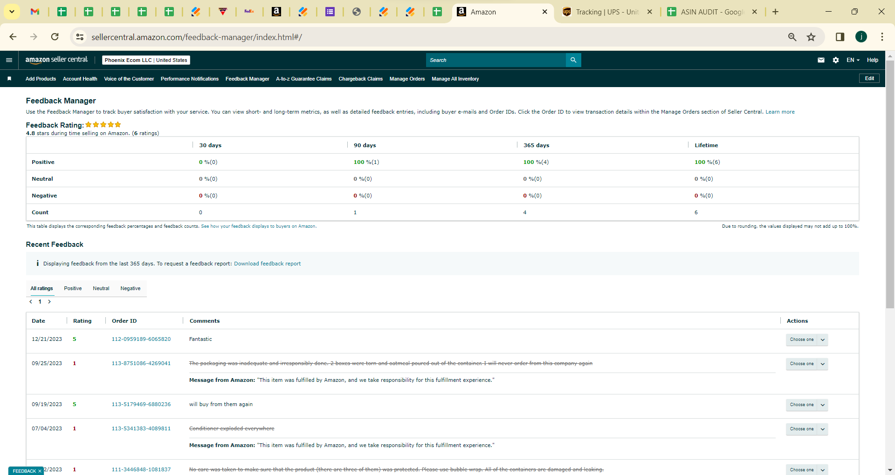Reload the page with the refresh icon
Screen dimensions: 895x475
coord(55,37)
